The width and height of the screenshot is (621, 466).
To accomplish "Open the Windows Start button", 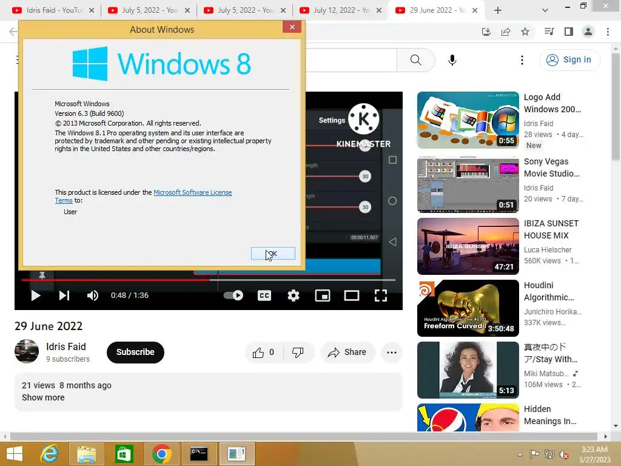I will 15,454.
